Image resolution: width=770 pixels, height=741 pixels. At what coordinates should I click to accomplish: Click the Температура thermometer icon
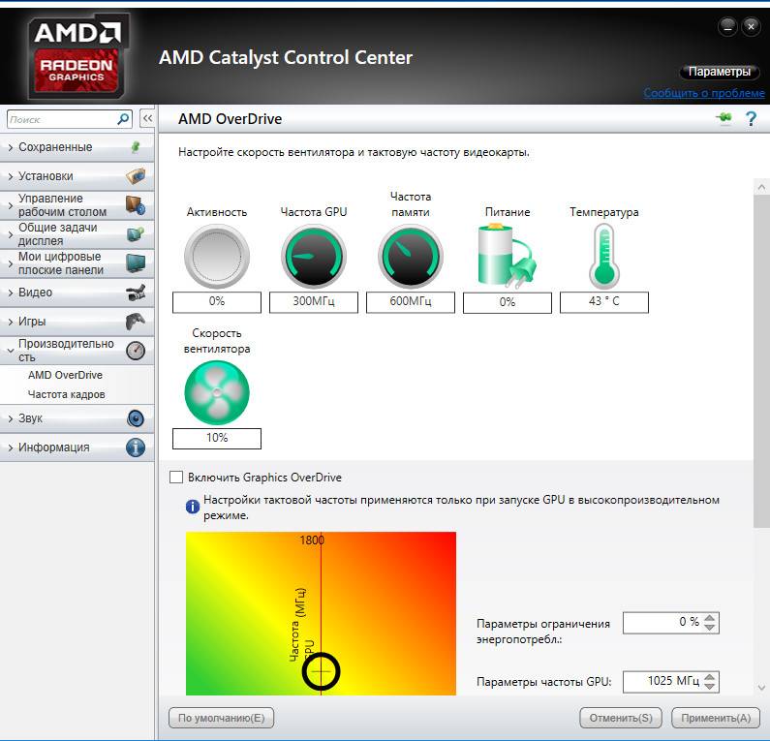604,256
